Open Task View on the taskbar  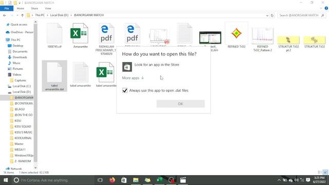[100, 180]
